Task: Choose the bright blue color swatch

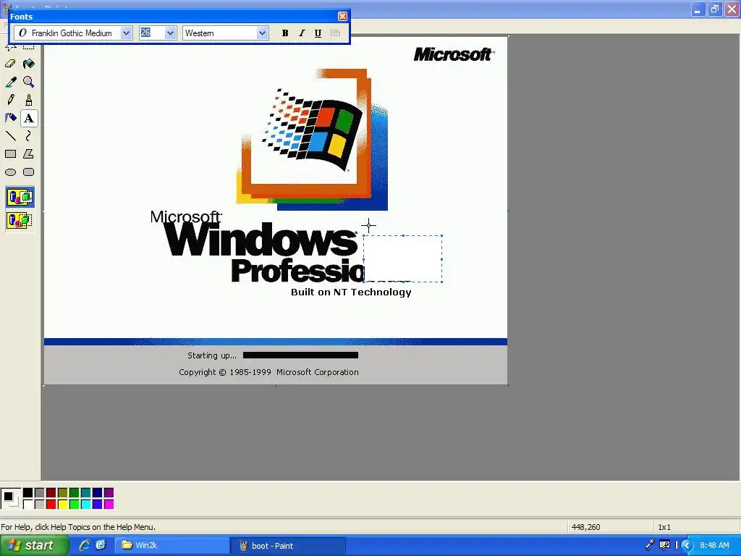Action: coord(98,505)
